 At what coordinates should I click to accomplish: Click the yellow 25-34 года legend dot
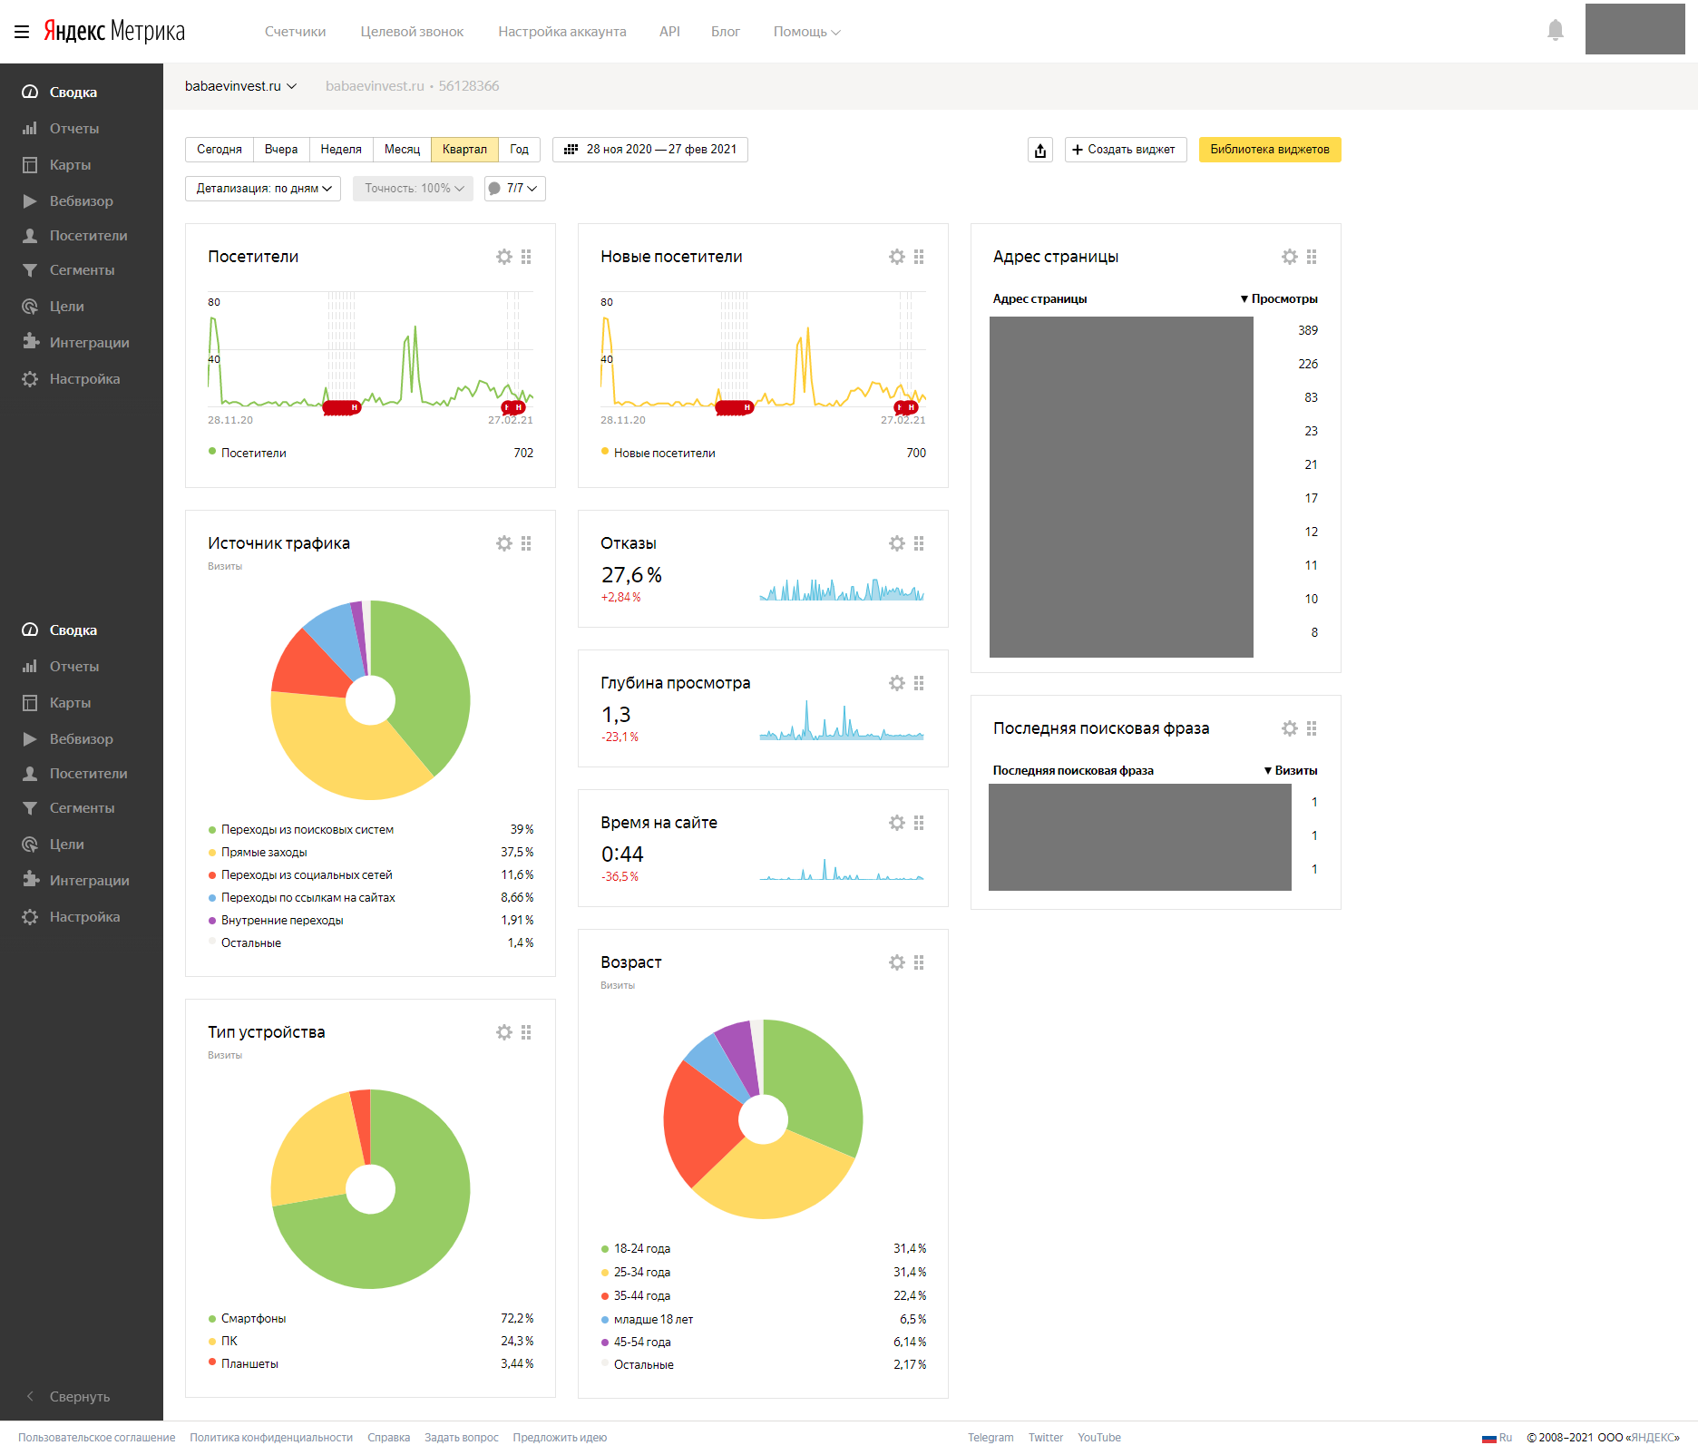tap(605, 1273)
